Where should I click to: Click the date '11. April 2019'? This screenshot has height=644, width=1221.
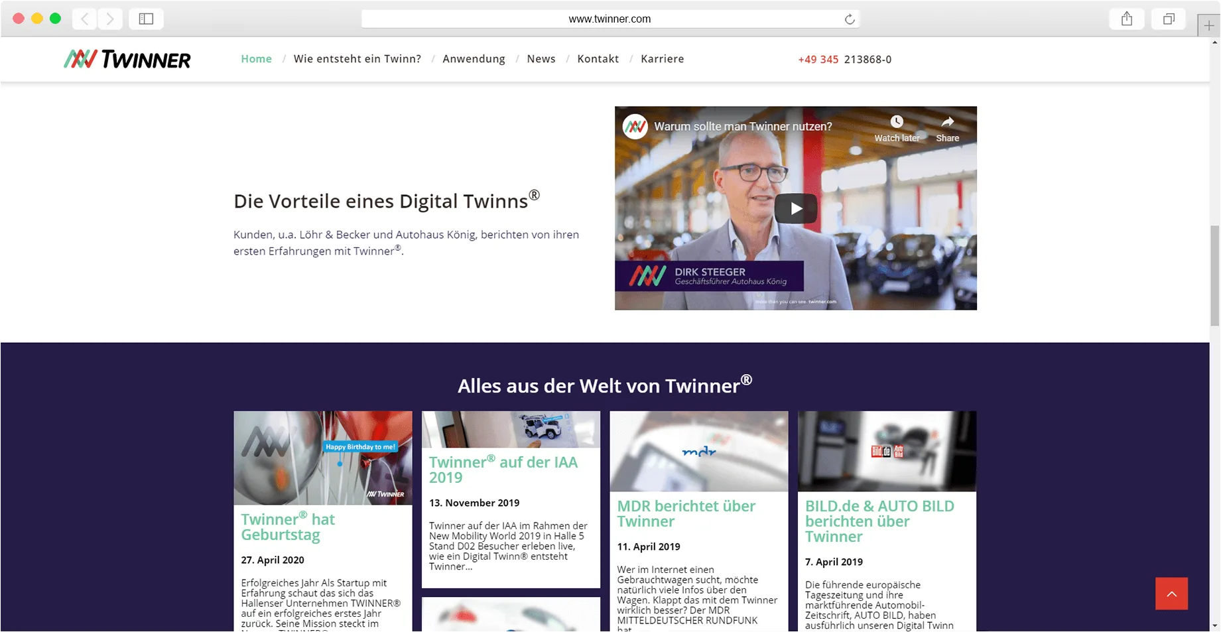tap(649, 547)
